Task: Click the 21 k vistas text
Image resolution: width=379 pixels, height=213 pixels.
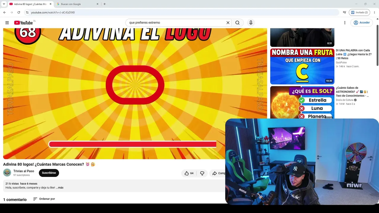Action: tap(12, 184)
